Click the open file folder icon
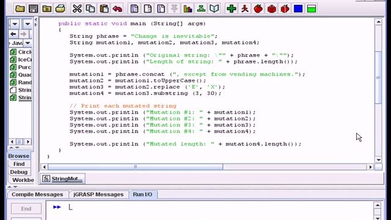The image size is (391, 220). coord(20,9)
